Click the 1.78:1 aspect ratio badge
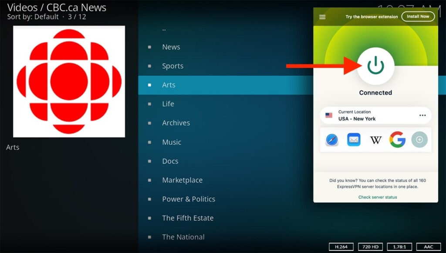Viewport: 446px width, 253px height. (x=400, y=247)
